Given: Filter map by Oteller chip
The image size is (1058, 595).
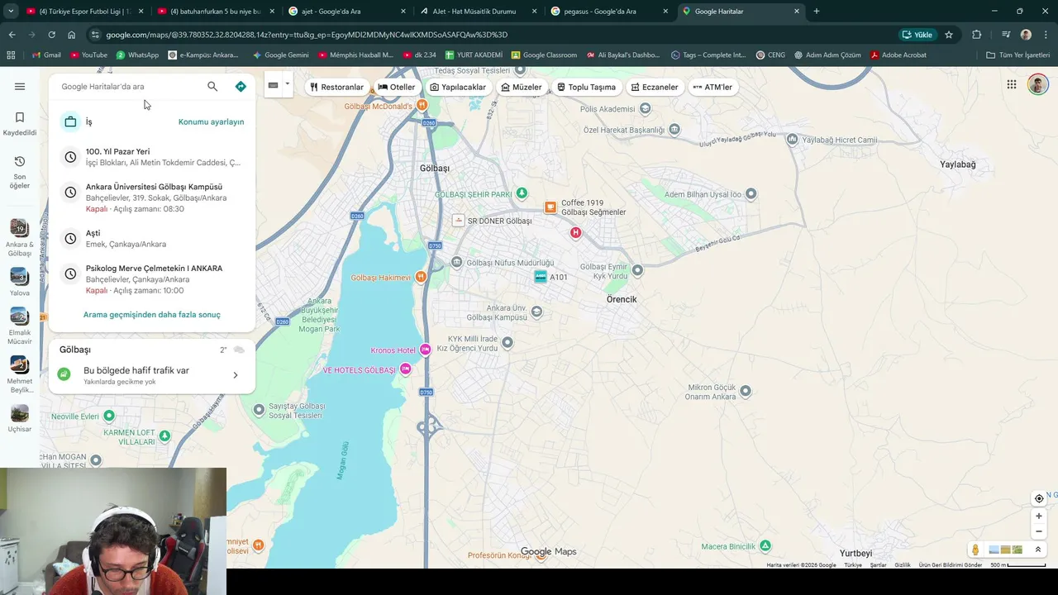Looking at the screenshot, I should (397, 87).
